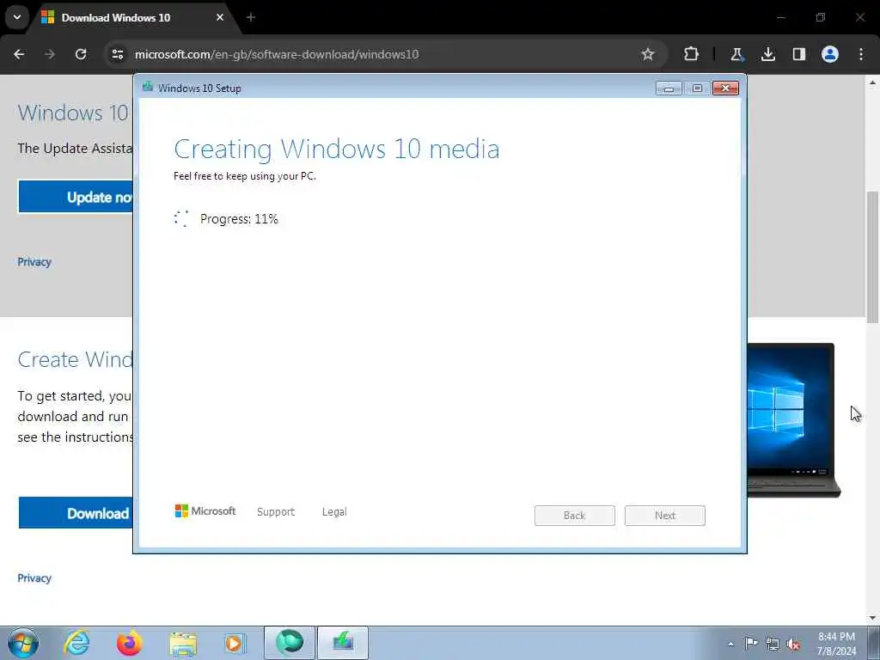Click the Creating Windows 10 media heading
880x660 pixels.
337,150
